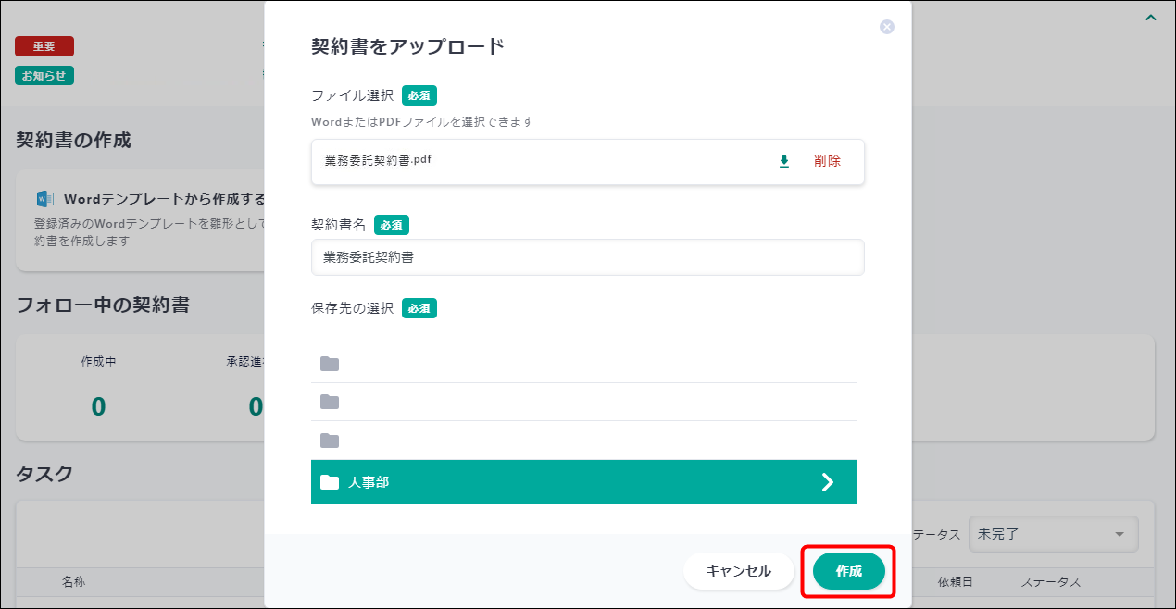
Task: Click 削除 to remove the selected file
Action: tap(827, 161)
